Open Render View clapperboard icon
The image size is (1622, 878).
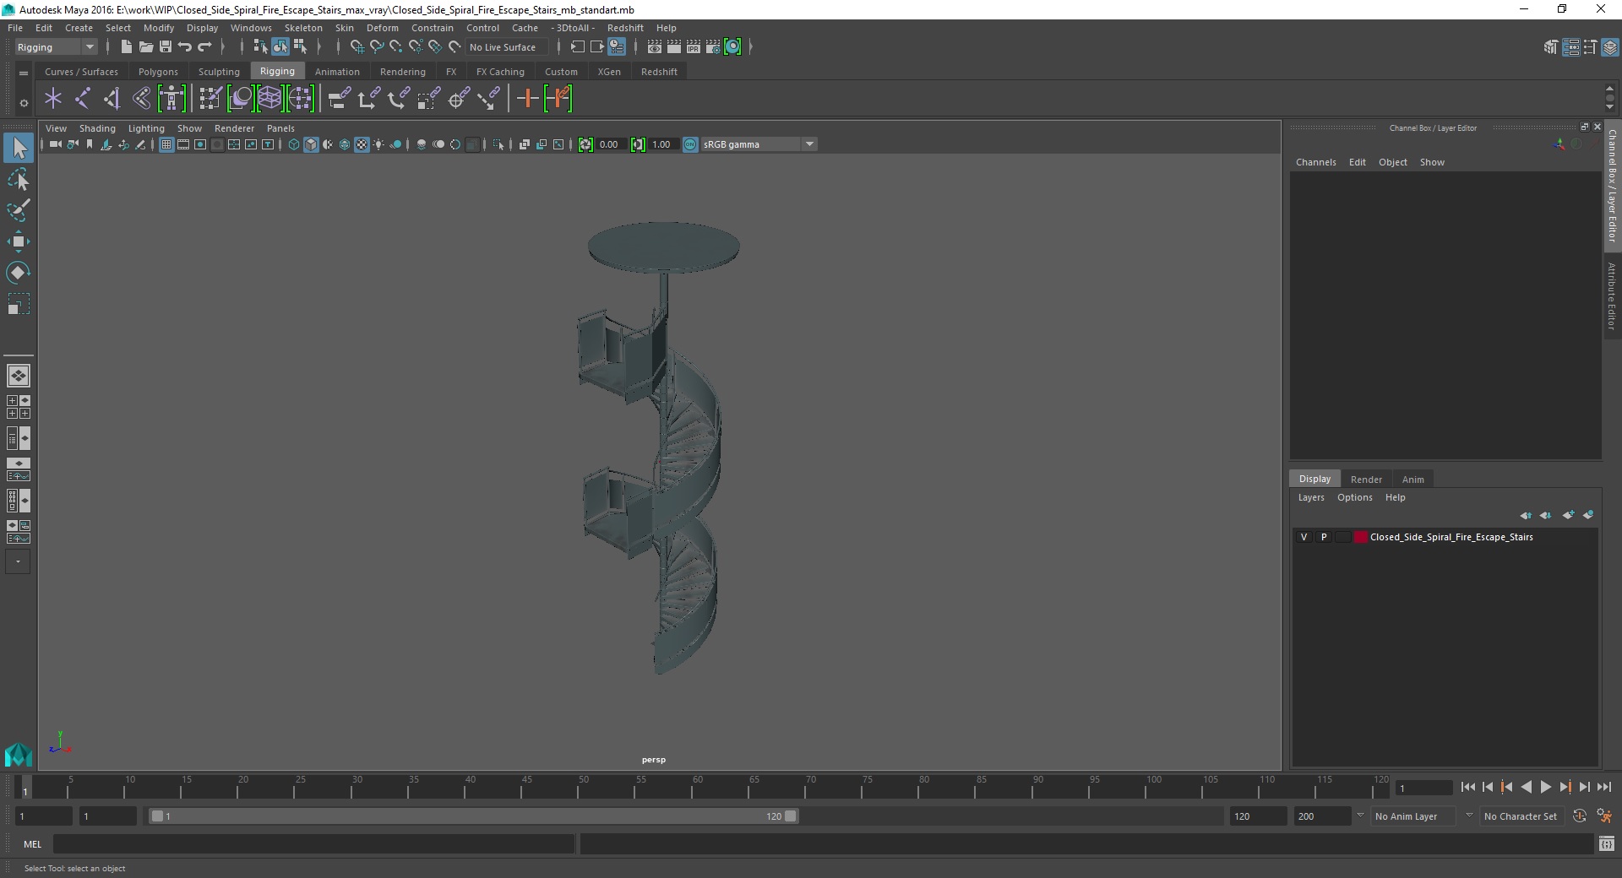[x=655, y=47]
